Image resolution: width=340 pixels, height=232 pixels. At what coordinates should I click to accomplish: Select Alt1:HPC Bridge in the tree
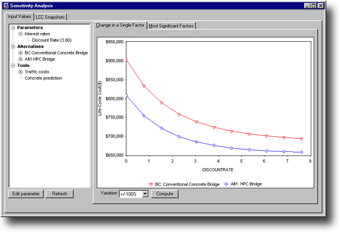click(x=39, y=59)
